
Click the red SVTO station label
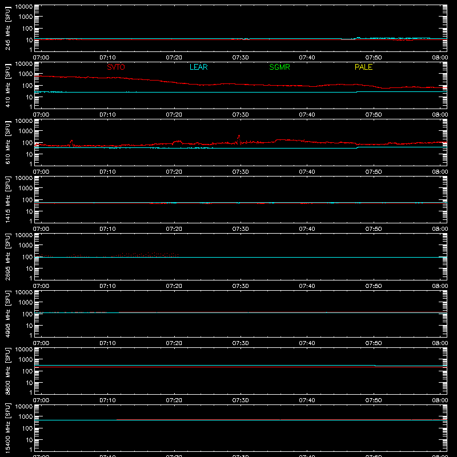pos(116,67)
